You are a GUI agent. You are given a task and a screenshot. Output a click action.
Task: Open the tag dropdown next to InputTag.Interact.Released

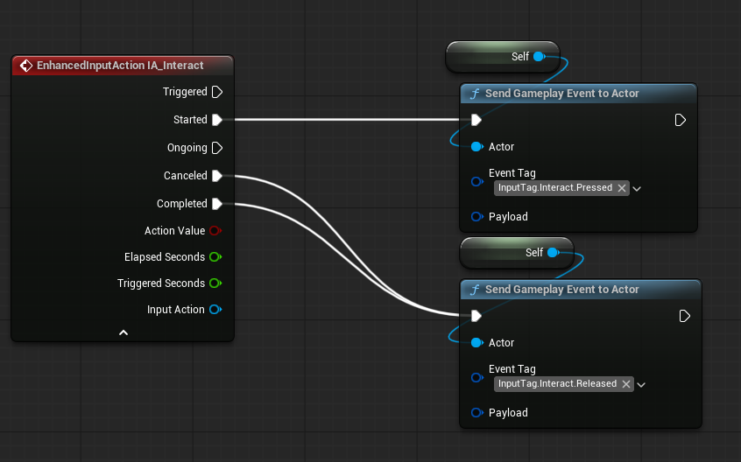641,385
